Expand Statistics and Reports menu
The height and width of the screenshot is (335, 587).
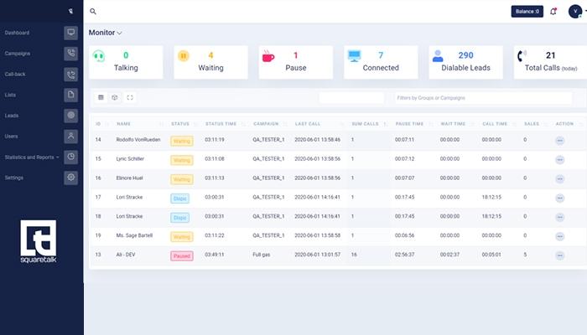tap(32, 157)
